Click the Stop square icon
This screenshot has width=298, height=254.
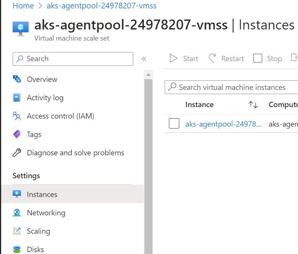tap(258, 58)
